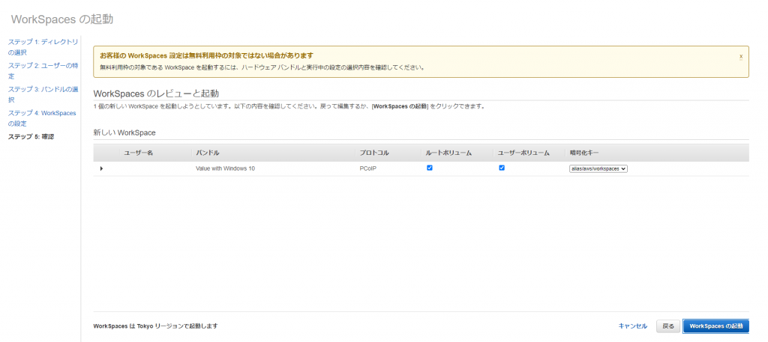Click the Tokyo region notice text
Viewport: 768px width, 342px height.
point(155,326)
